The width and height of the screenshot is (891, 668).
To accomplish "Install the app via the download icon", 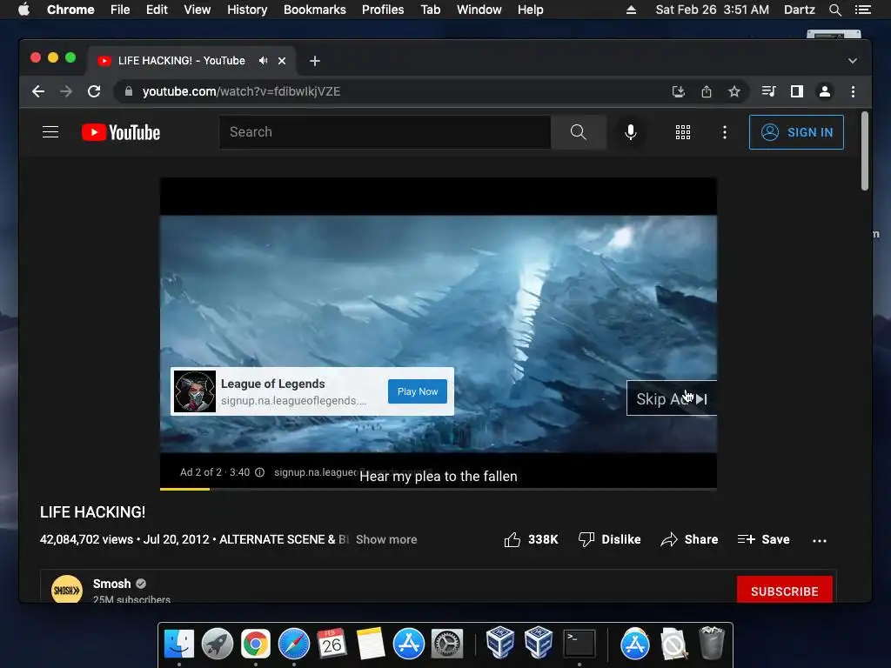I will (678, 91).
